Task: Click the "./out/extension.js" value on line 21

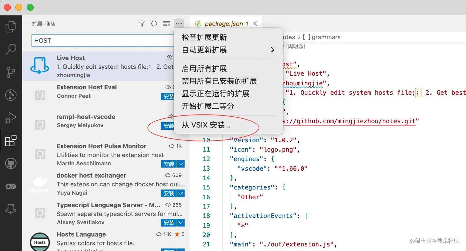Action: click(296, 244)
